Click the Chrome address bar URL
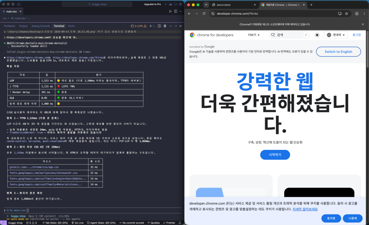The image size is (369, 225). pyautogui.click(x=237, y=14)
